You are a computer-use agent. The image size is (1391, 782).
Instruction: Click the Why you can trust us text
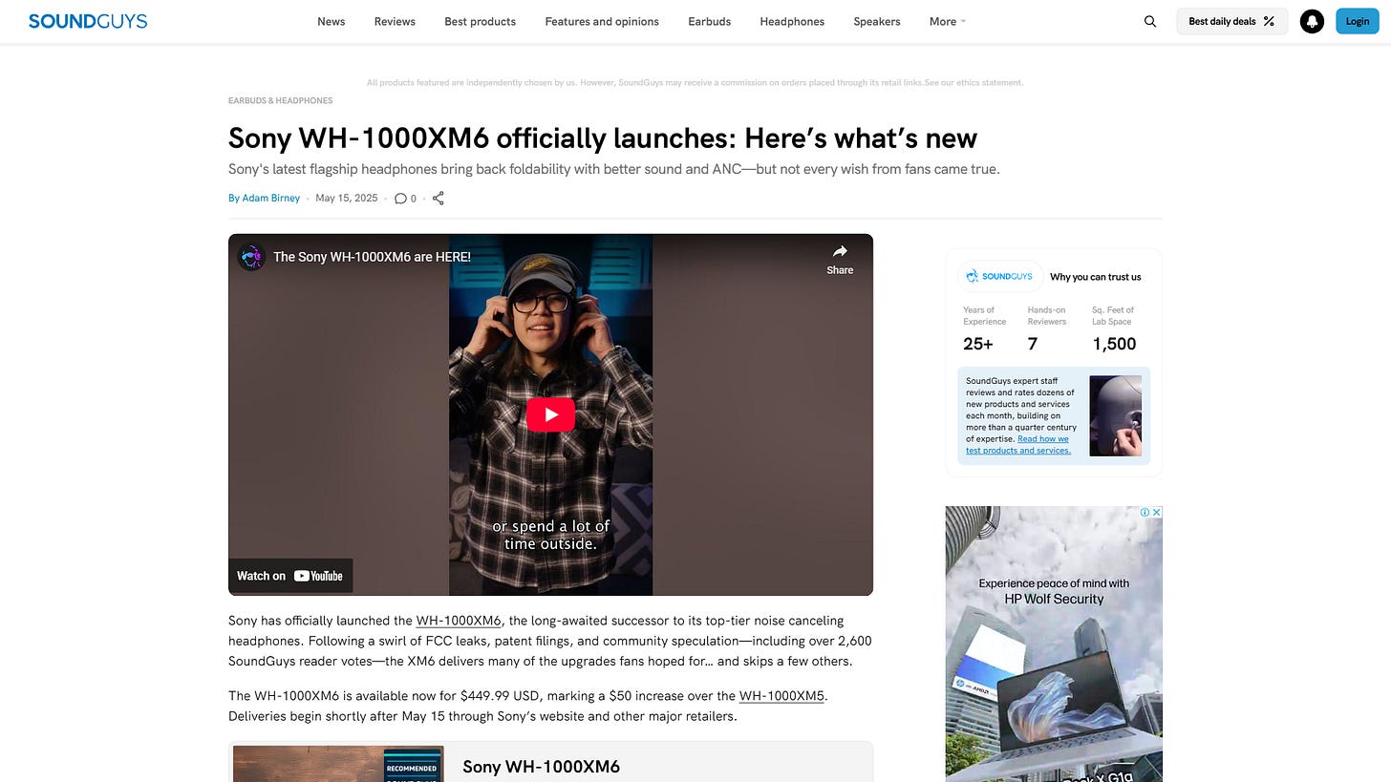coord(1096,277)
